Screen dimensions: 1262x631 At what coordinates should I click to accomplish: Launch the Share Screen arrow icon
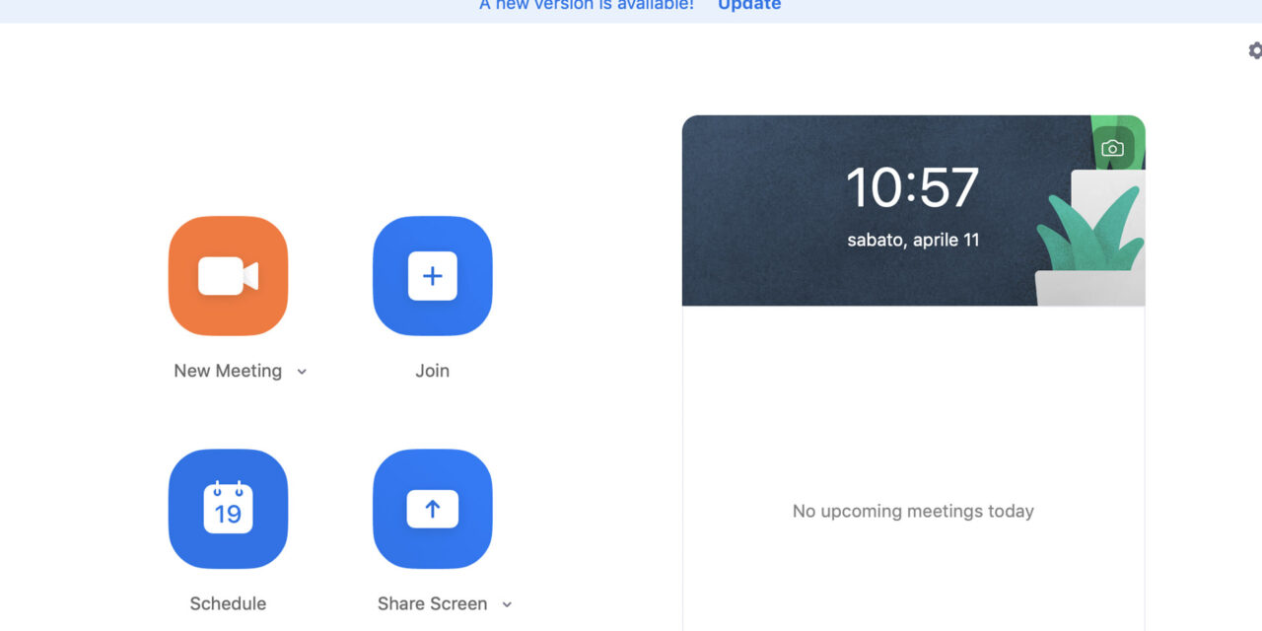click(x=432, y=509)
